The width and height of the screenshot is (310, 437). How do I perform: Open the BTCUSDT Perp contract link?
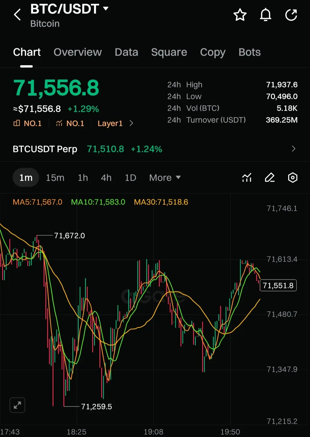coord(45,149)
